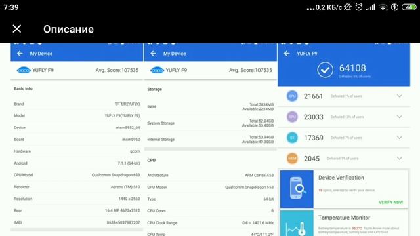Expand the 2045 MEM score row
The image size is (420, 236).
coord(400,159)
